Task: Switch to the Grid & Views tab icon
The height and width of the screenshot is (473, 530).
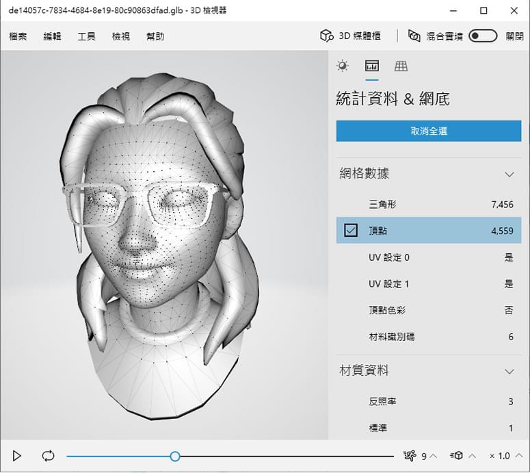Action: pyautogui.click(x=401, y=66)
